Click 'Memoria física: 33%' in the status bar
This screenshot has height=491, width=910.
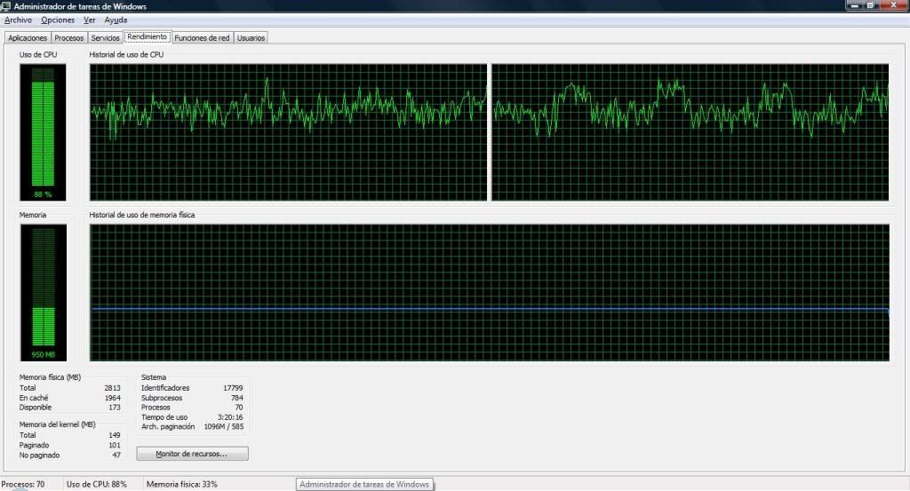[x=181, y=484]
